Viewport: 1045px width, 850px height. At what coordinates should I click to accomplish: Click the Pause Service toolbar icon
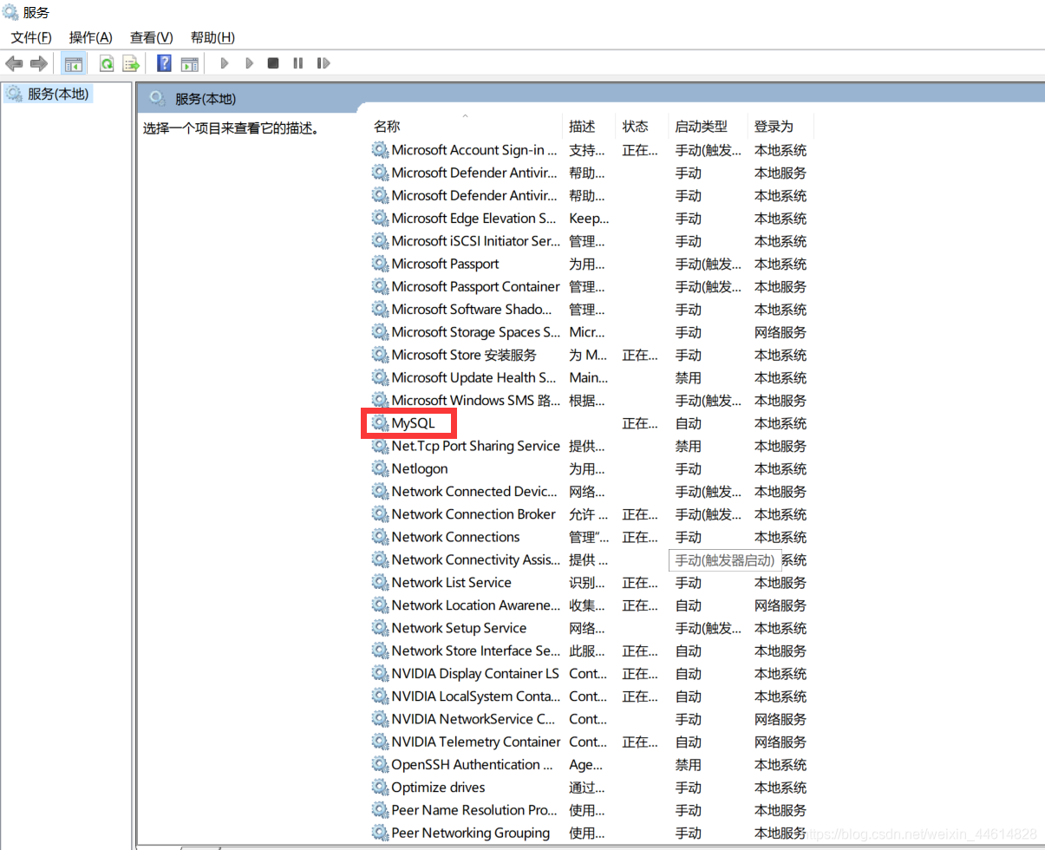[x=297, y=63]
